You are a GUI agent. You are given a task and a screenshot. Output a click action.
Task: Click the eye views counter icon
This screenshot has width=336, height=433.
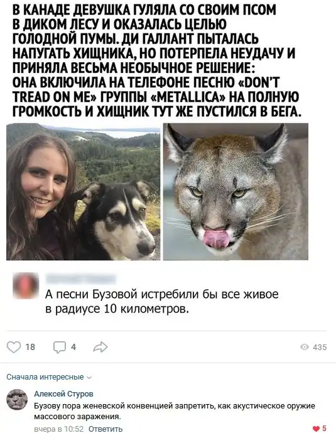[305, 347]
